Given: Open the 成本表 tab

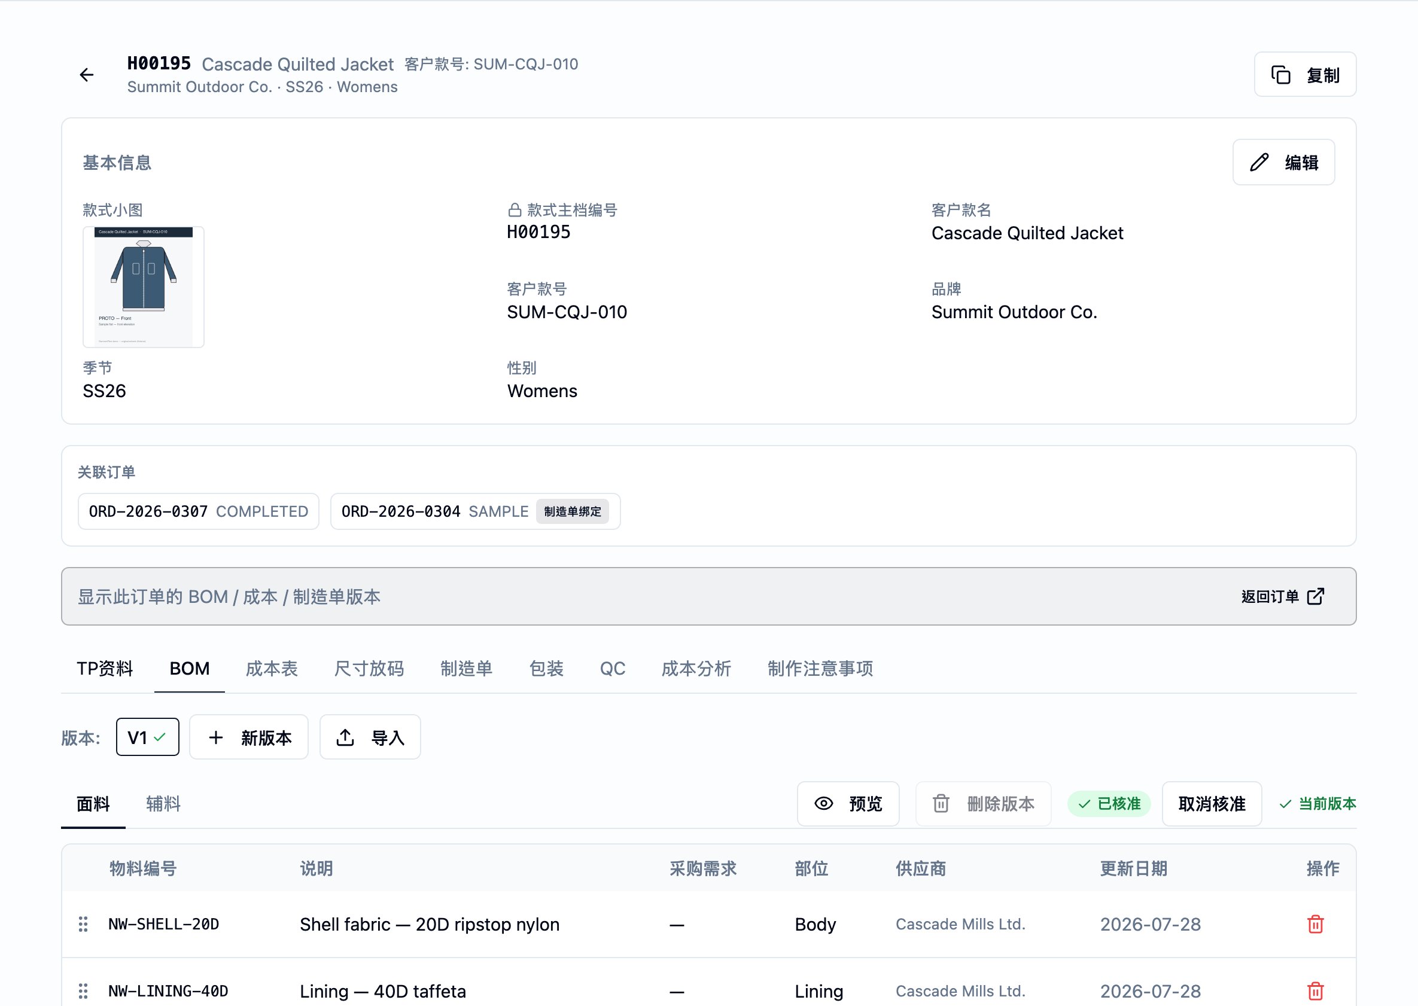Looking at the screenshot, I should point(272,669).
